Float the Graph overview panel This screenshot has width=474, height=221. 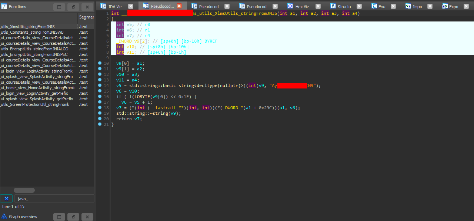click(x=73, y=217)
